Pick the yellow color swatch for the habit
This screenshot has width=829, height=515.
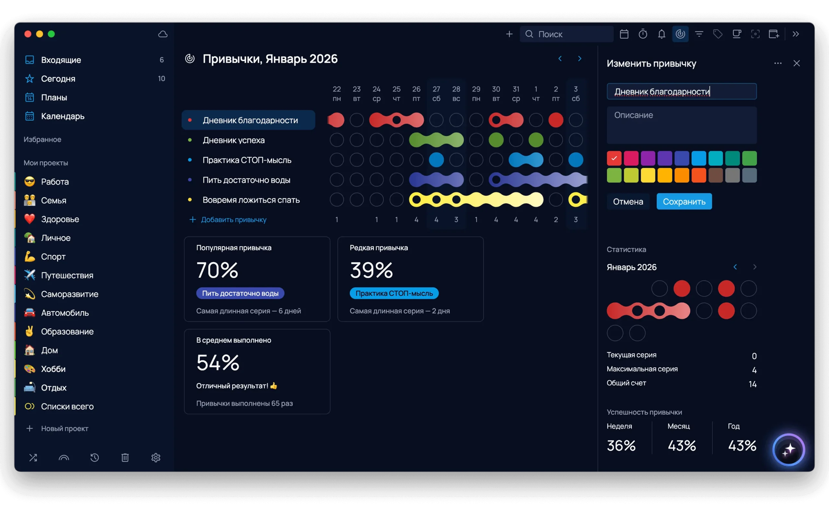[x=648, y=175]
